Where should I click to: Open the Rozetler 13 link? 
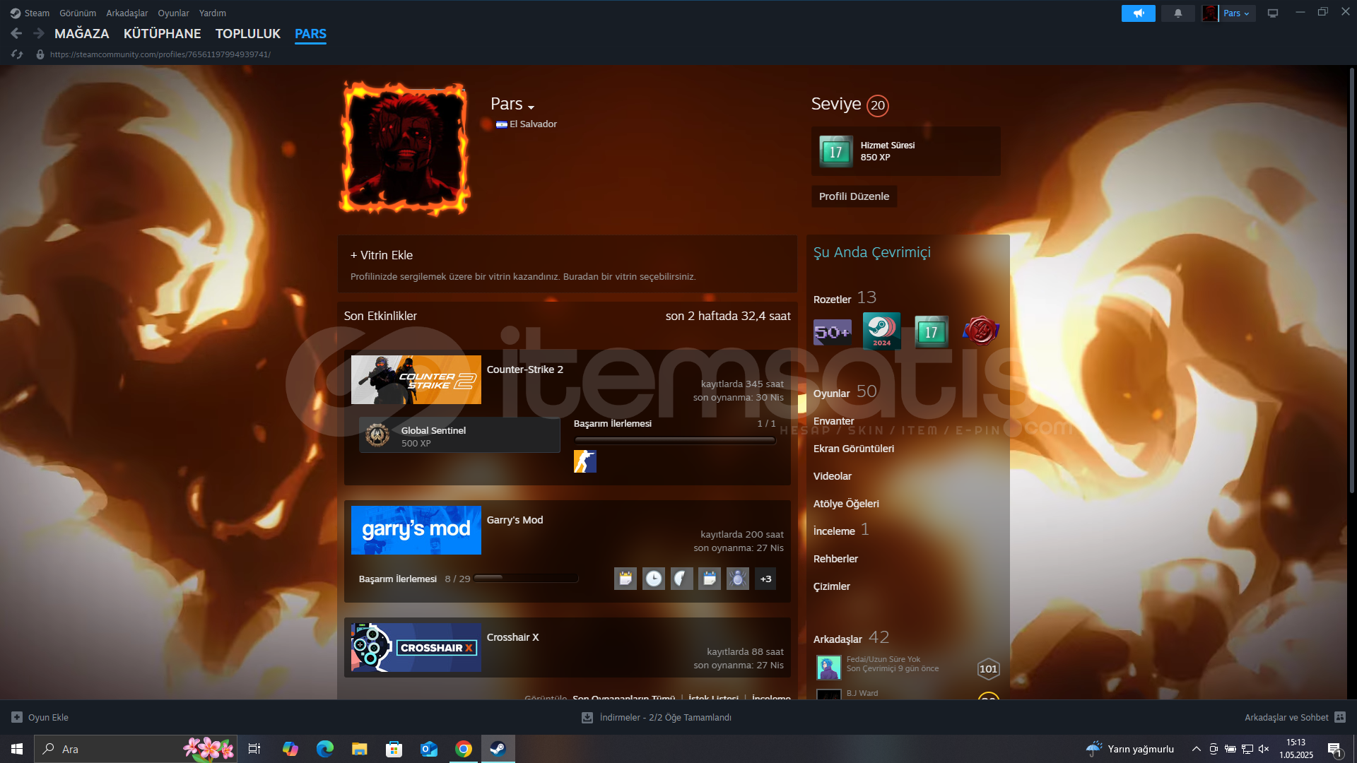pyautogui.click(x=845, y=298)
